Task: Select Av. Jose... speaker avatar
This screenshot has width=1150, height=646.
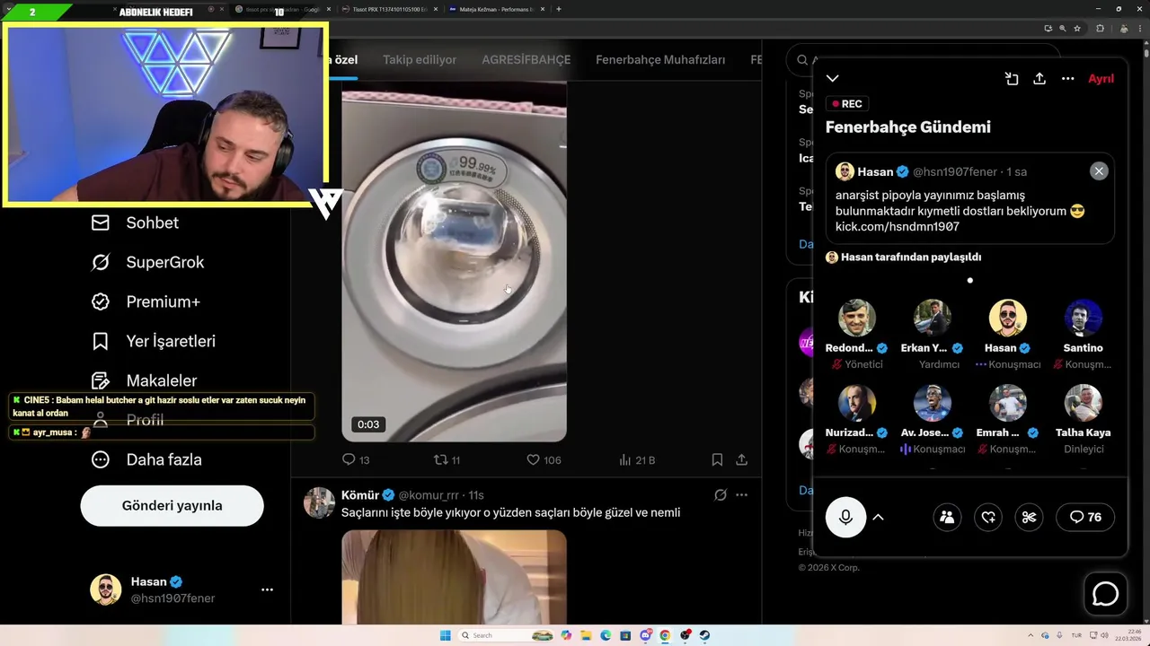Action: click(933, 403)
